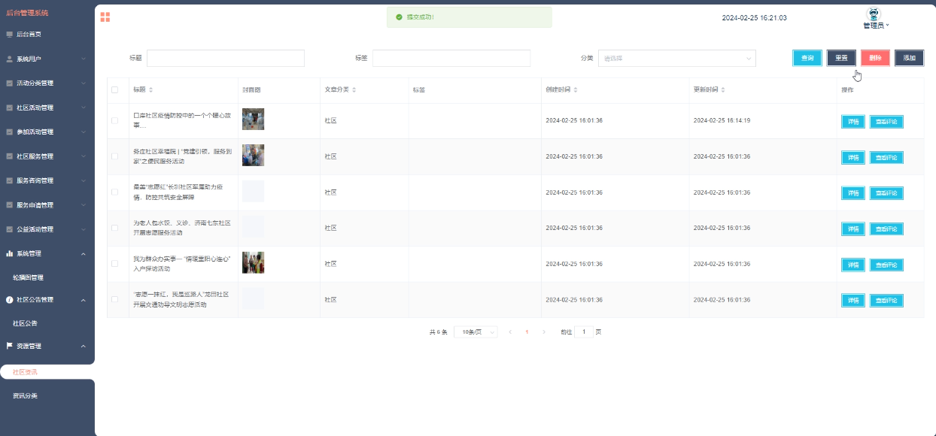The width and height of the screenshot is (936, 436).
Task: Click icon beside 后台首页
Action: pyautogui.click(x=10, y=35)
